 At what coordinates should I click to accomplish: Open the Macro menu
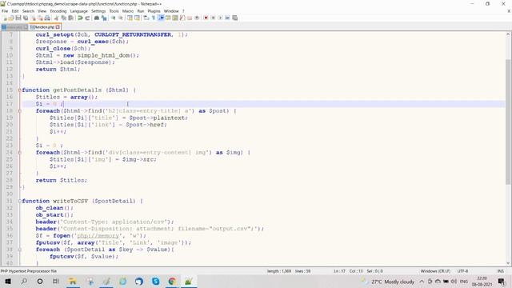128,10
